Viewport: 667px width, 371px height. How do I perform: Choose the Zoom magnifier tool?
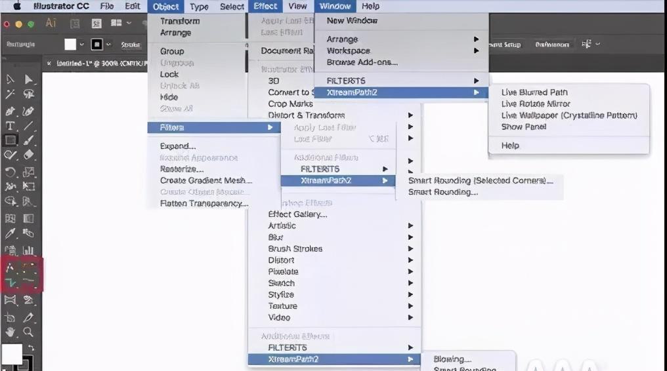(29, 332)
